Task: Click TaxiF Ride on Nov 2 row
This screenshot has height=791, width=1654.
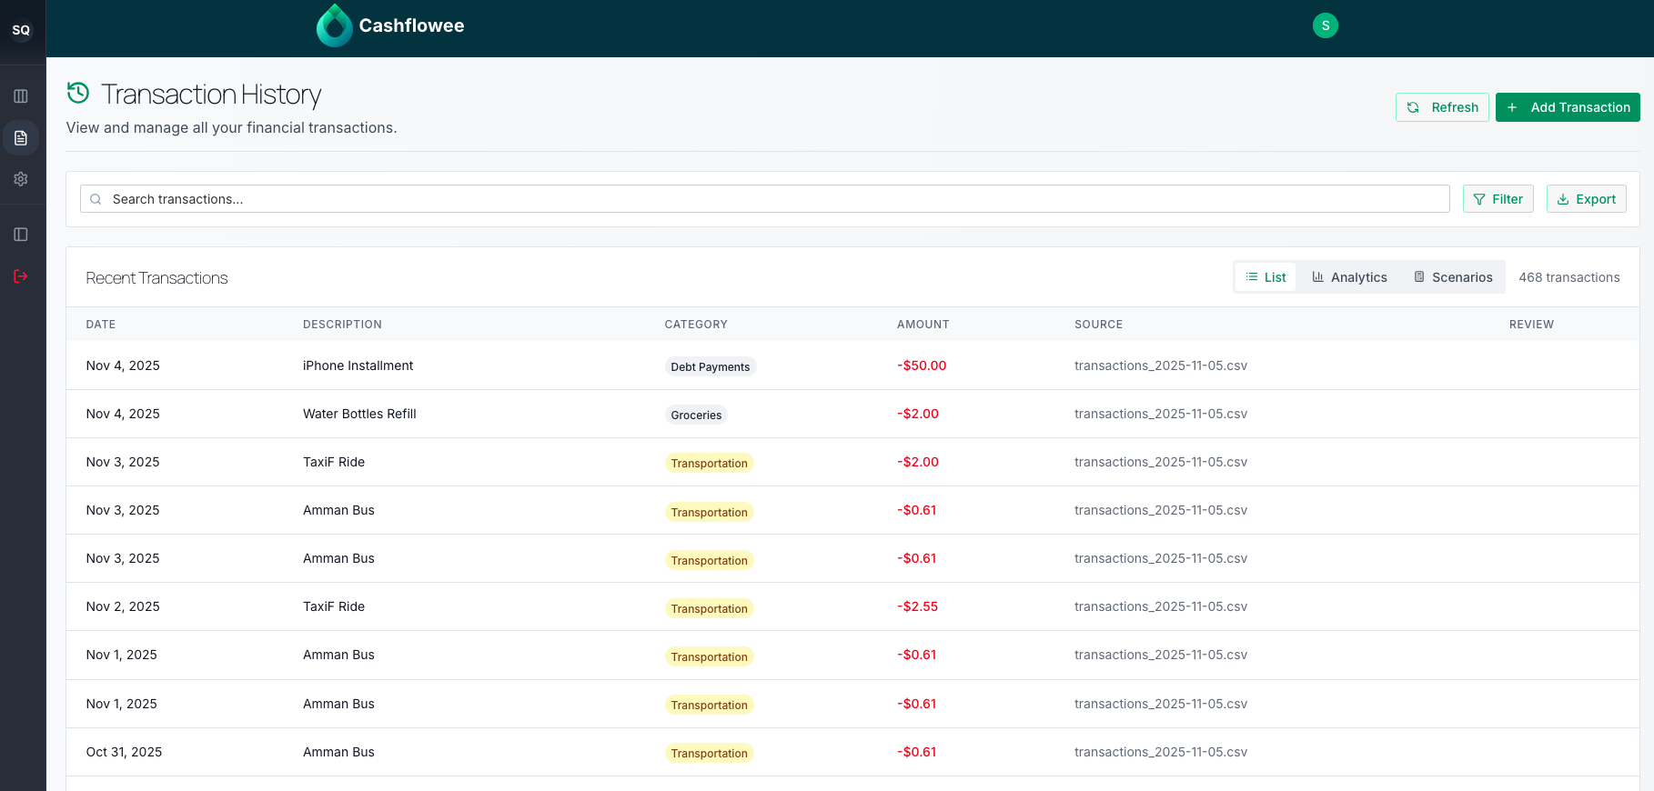Action: pyautogui.click(x=334, y=606)
